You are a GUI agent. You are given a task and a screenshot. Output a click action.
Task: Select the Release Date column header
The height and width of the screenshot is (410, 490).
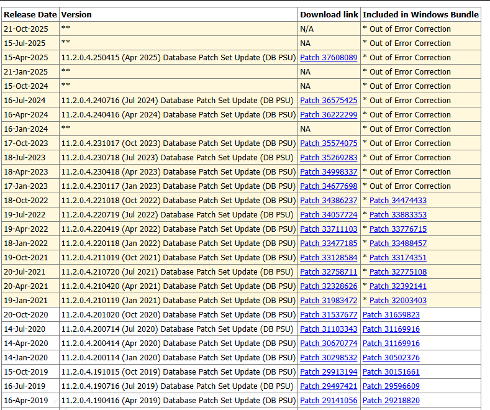pyautogui.click(x=30, y=15)
